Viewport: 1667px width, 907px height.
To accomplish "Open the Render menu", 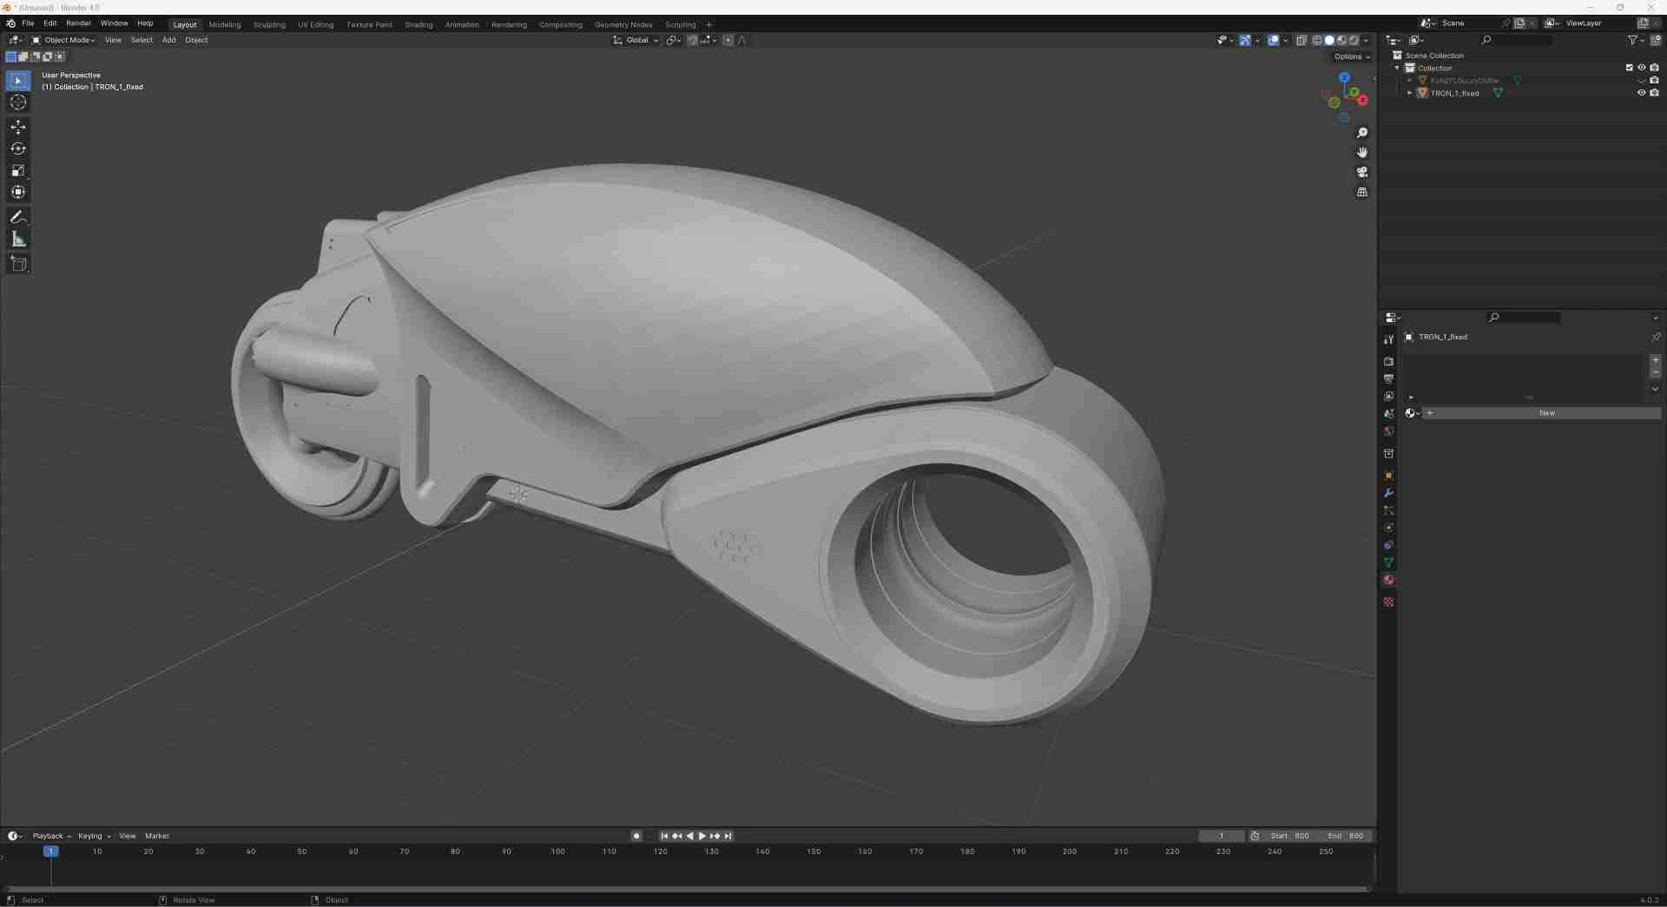I will tap(78, 23).
